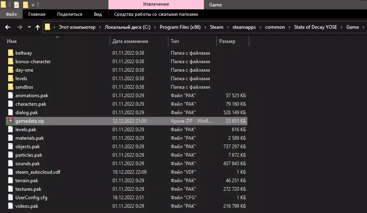This screenshot has width=367, height=213.
Task: Navigate to steamapps breadcrumb
Action: pyautogui.click(x=244, y=27)
